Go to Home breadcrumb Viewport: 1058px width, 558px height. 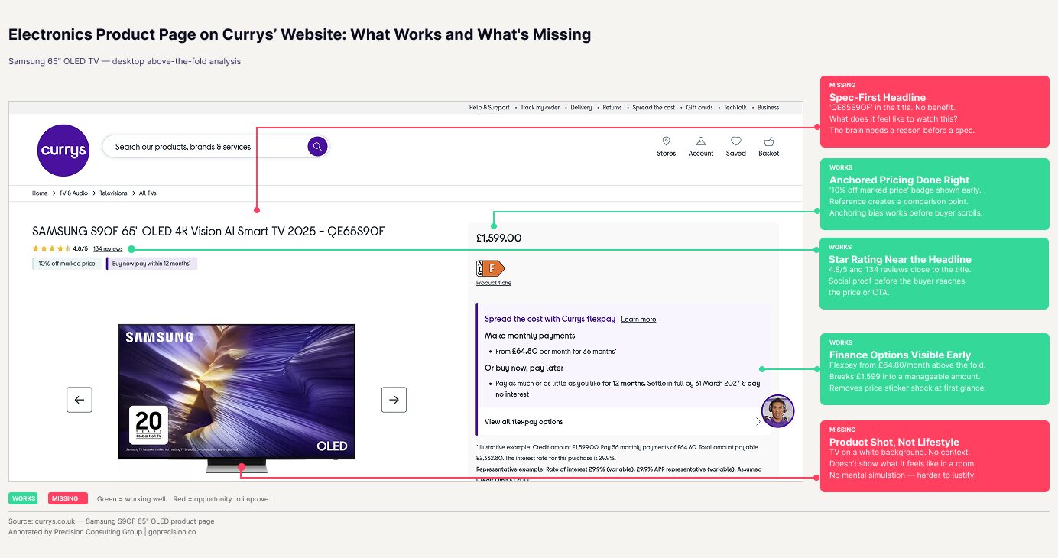tap(40, 193)
